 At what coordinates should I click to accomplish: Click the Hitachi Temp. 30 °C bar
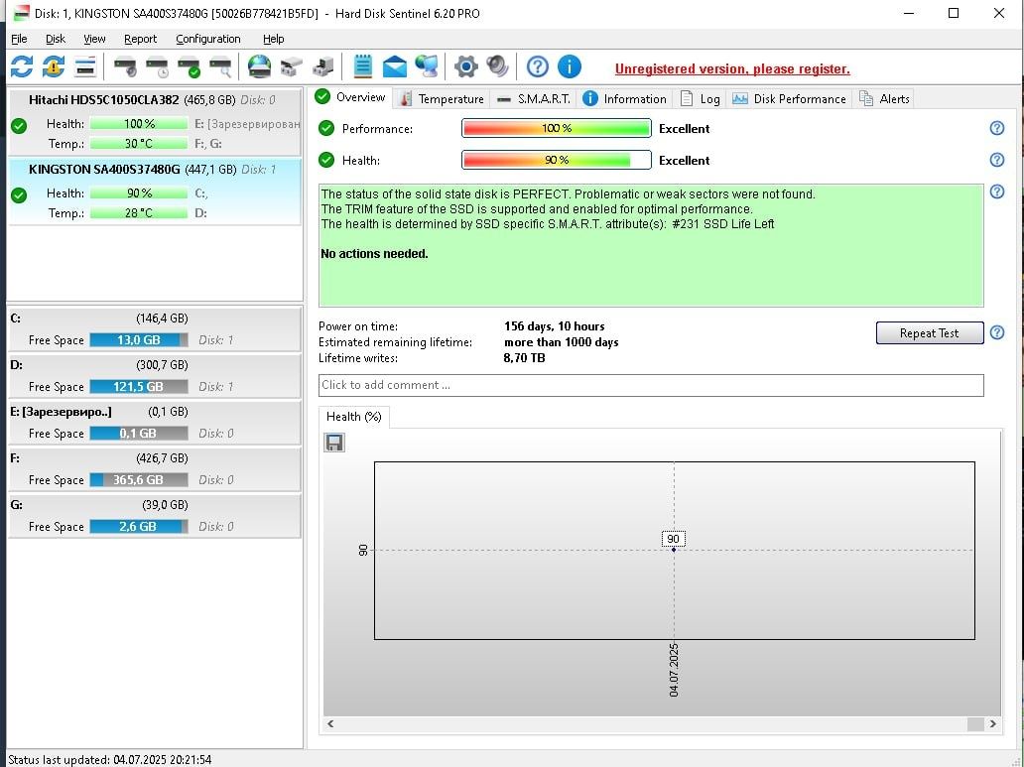[x=139, y=144]
